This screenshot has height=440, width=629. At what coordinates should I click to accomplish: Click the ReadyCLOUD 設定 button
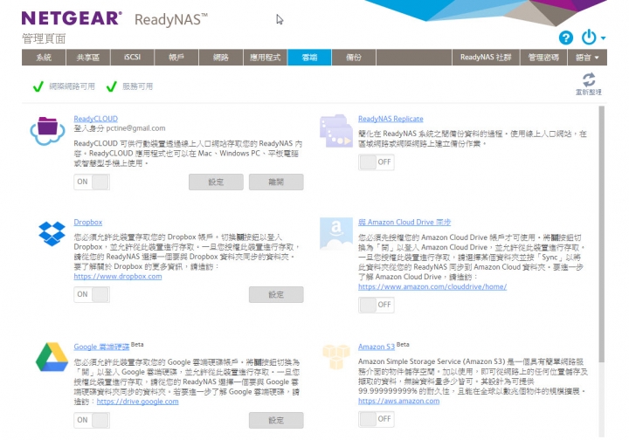click(216, 182)
